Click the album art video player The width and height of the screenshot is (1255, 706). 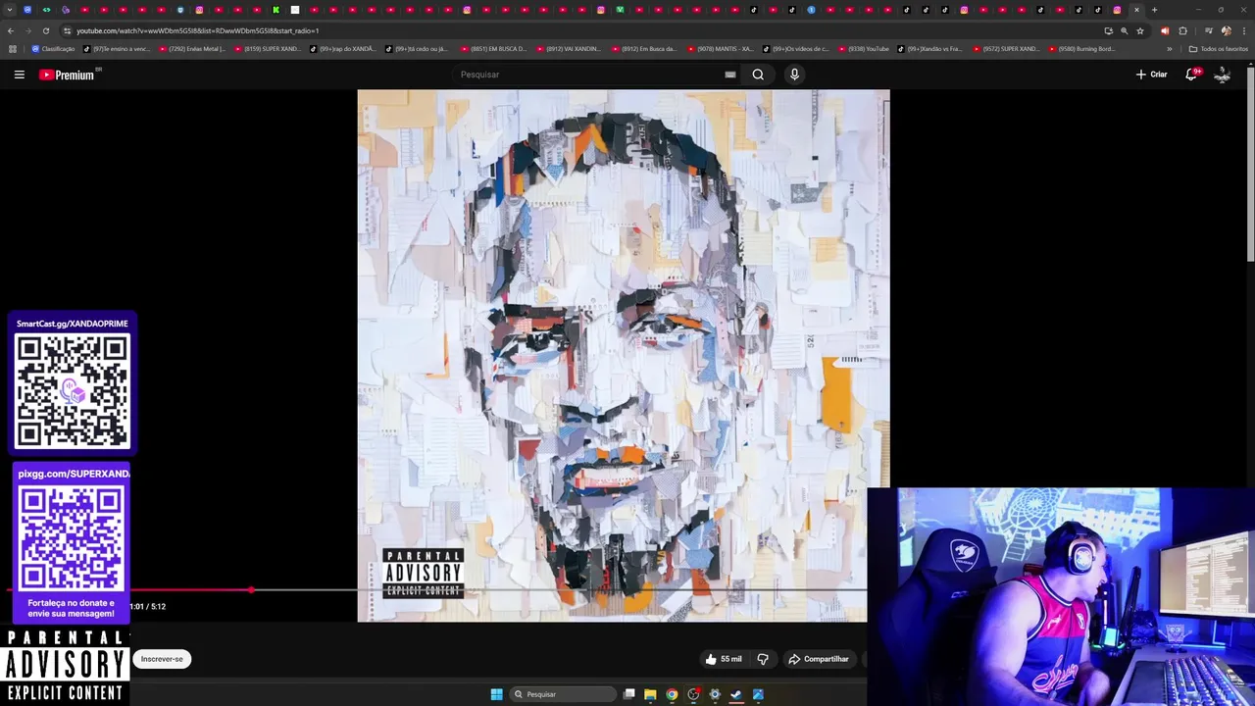[624, 355]
